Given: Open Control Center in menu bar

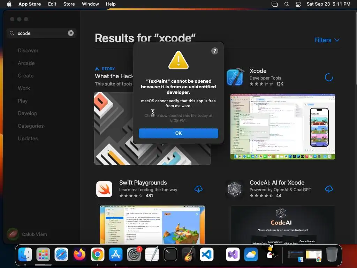Looking at the screenshot, I should [298, 4].
